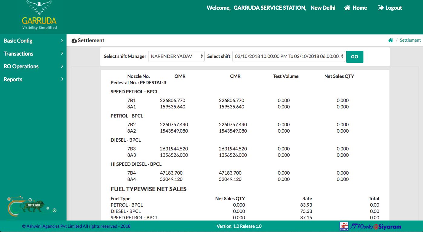
Task: Click the OMR column header
Action: [180, 76]
